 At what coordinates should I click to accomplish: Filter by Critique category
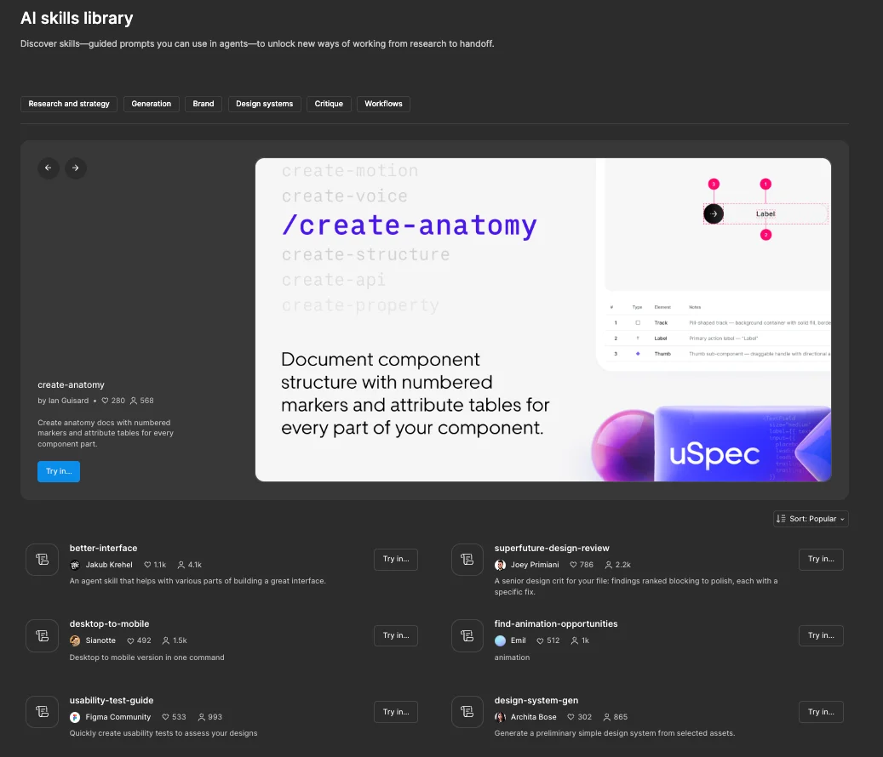(329, 104)
